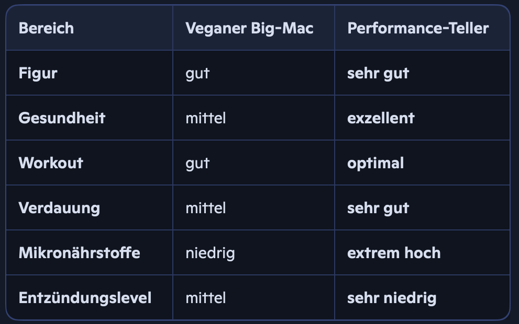519x324 pixels.
Task: Select the Gesundheit row label
Action: 62,118
